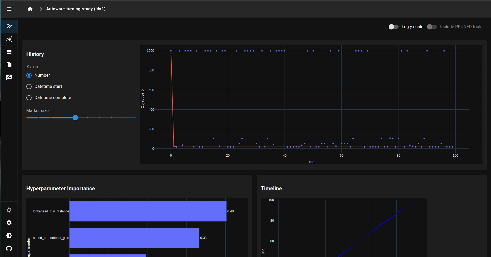Click the reload/refresh icon in sidebar
The width and height of the screenshot is (491, 257).
9,210
